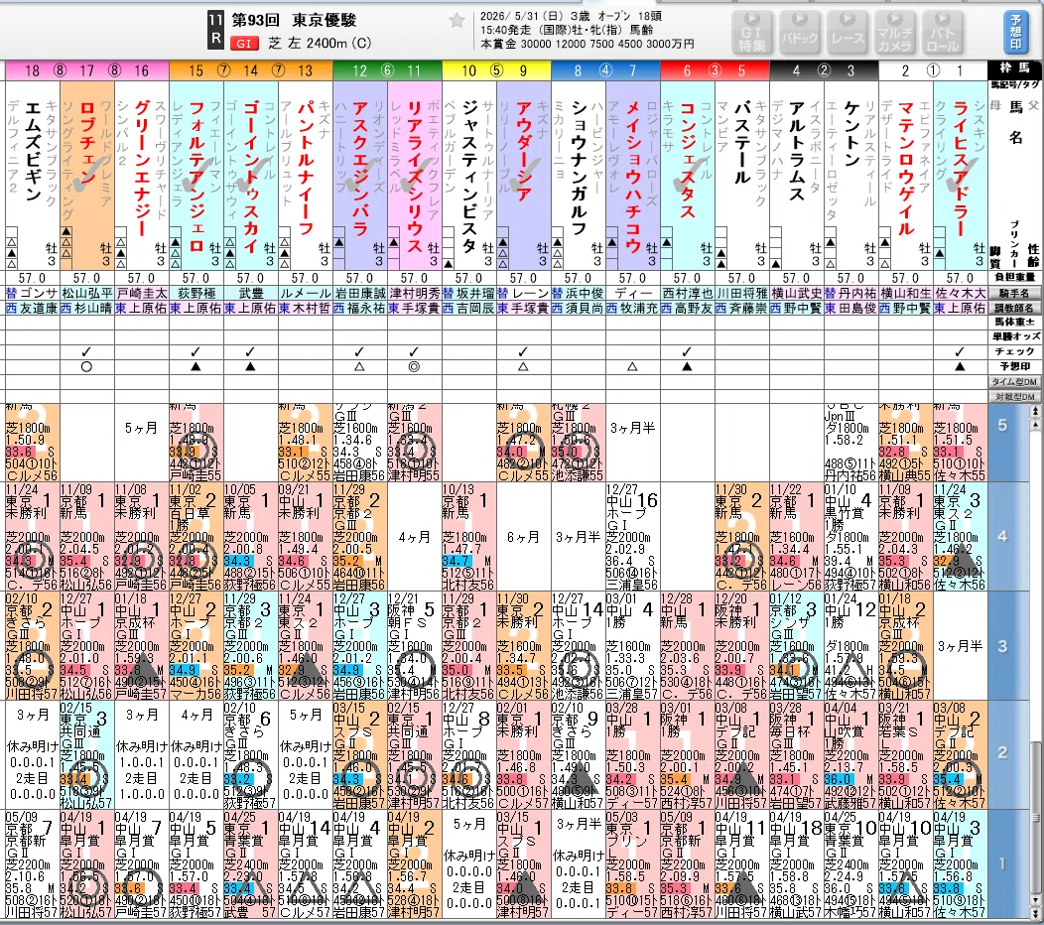Click the △ prediction mark for メイショウハチコウ

coord(632,367)
